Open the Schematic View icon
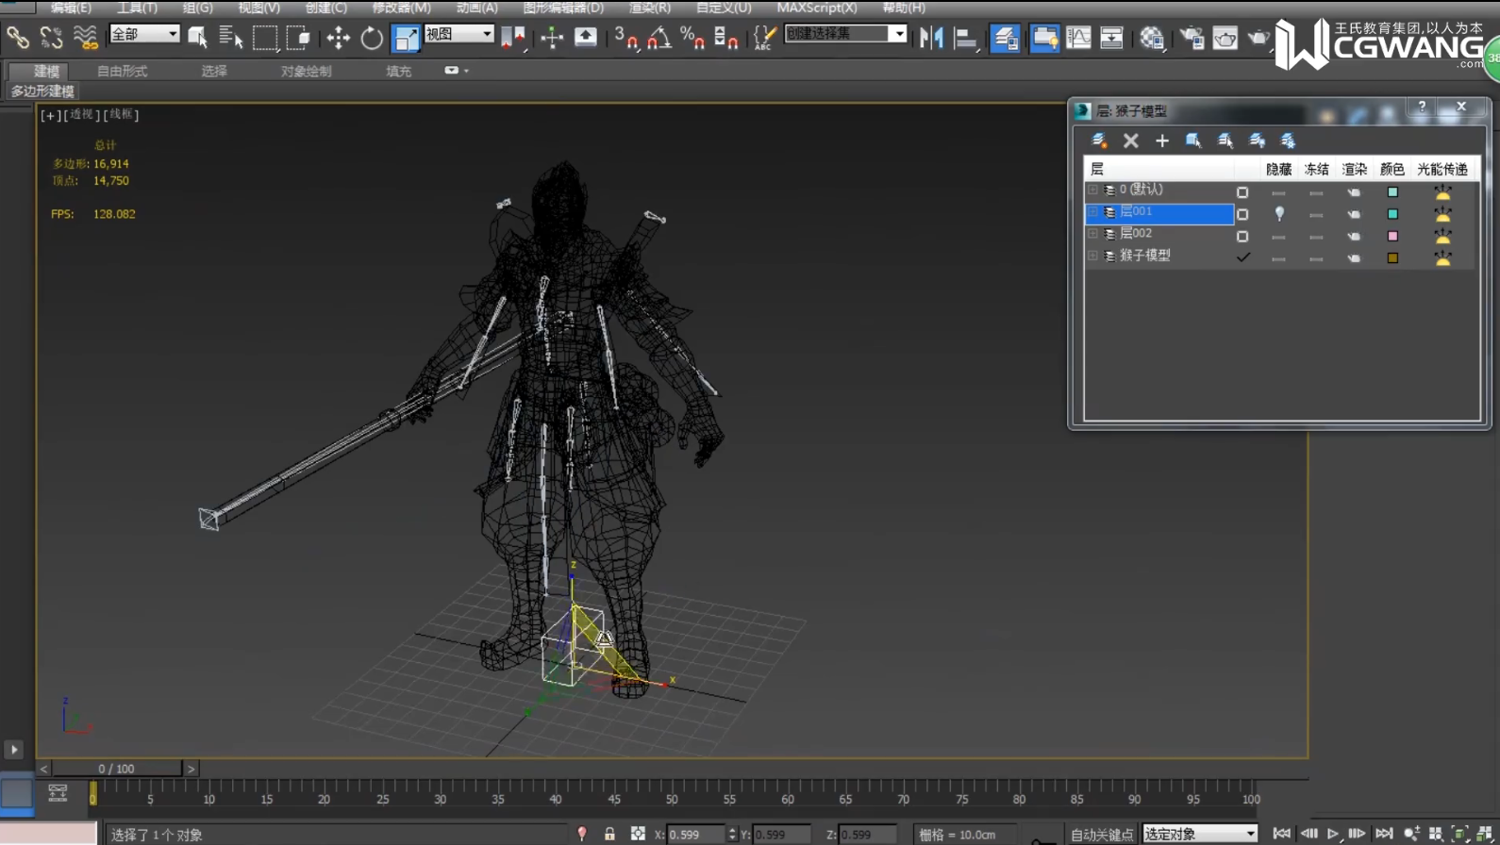Image resolution: width=1500 pixels, height=845 pixels. click(x=1112, y=38)
